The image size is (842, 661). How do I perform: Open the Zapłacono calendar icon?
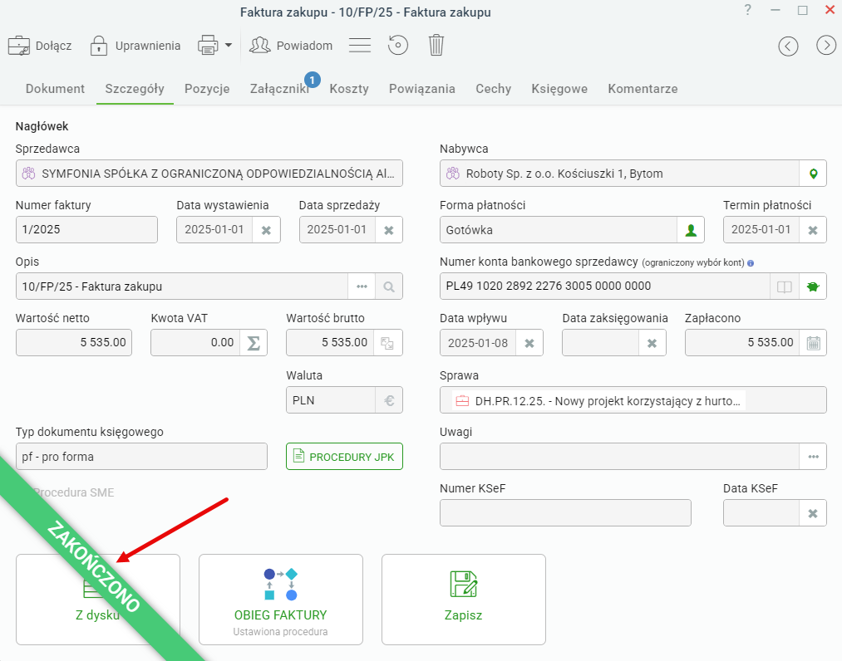coord(813,343)
